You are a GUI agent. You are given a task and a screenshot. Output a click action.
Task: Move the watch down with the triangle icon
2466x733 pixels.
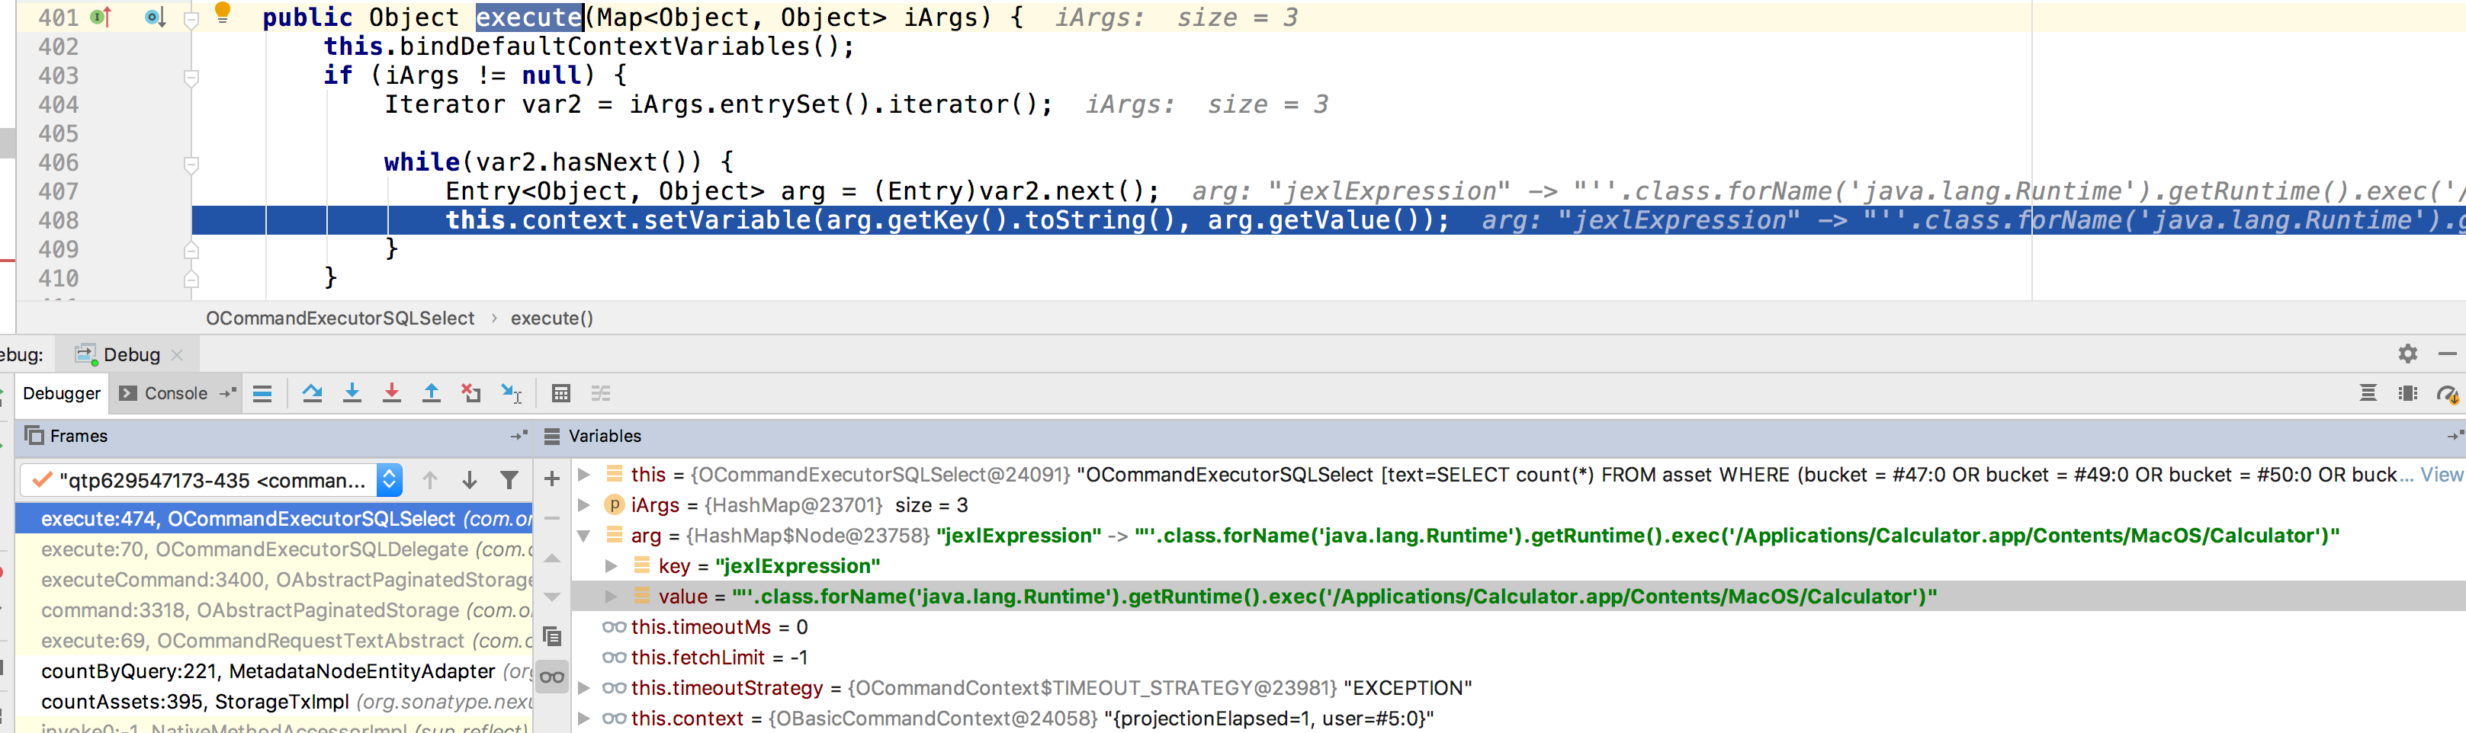point(551,597)
